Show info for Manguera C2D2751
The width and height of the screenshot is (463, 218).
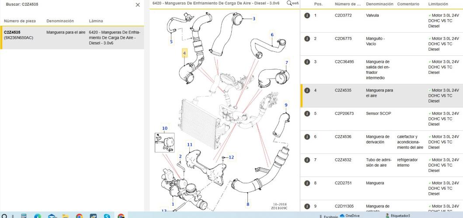click(x=307, y=183)
